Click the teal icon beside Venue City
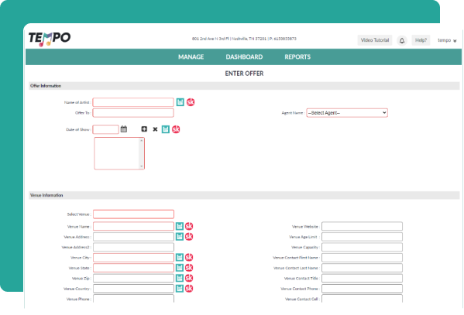This screenshot has width=464, height=315. [180, 257]
